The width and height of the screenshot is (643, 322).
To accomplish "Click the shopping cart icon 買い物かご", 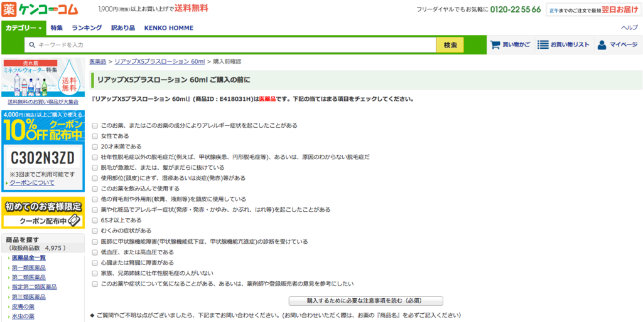I will coord(496,44).
